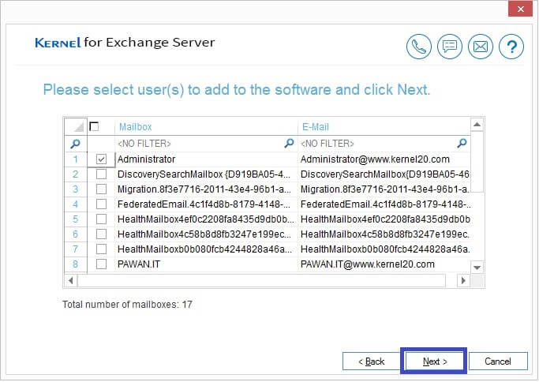Screen dimensions: 539x382
Task: Check the HealthMailboxb0b080fc checkbox
Action: [x=101, y=249]
